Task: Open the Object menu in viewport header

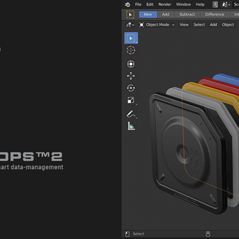Action: click(228, 24)
